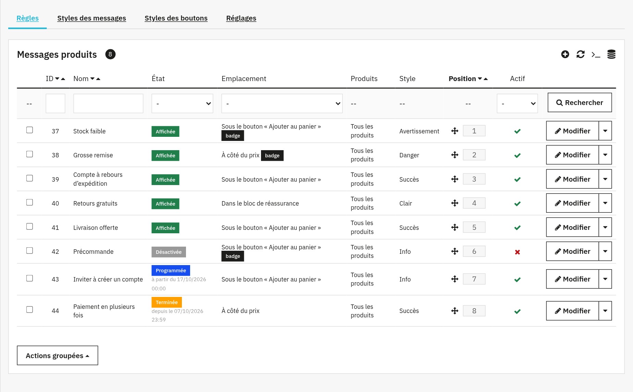
Task: Add a new product message rule
Action: click(565, 54)
